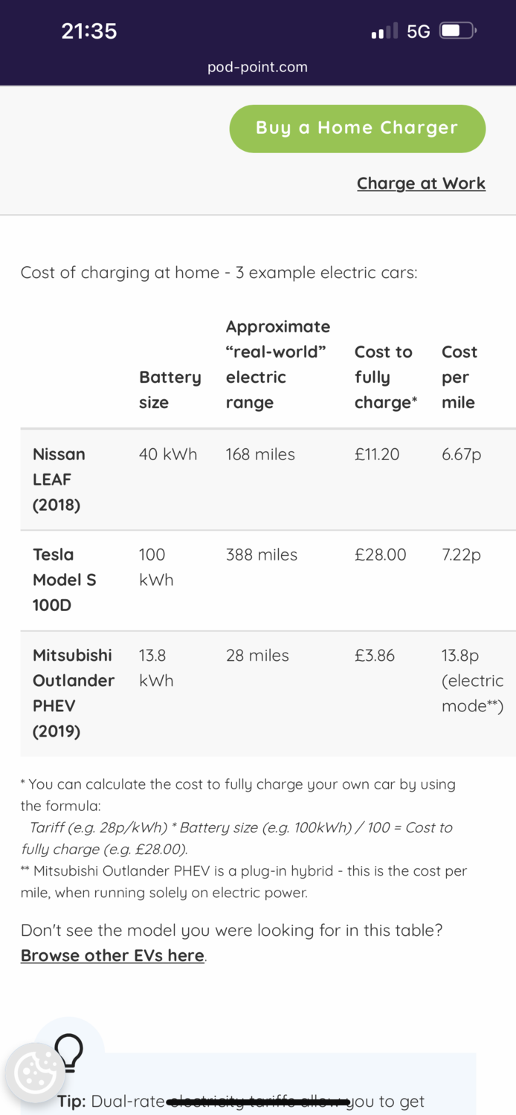This screenshot has height=1115, width=516.
Task: Tap the battery status icon
Action: [458, 31]
